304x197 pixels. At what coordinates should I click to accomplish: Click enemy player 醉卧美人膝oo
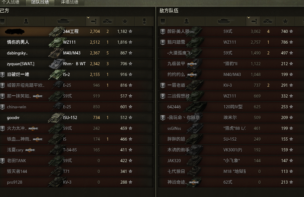pyautogui.click(x=181, y=31)
